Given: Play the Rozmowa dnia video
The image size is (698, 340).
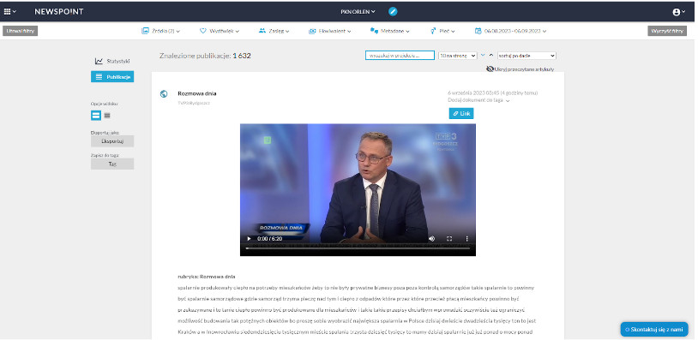Looking at the screenshot, I should 249,239.
